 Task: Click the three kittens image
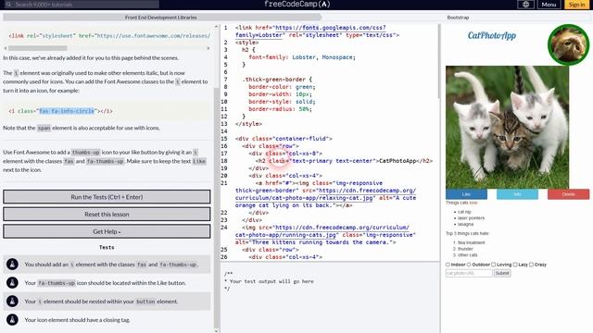point(507,128)
